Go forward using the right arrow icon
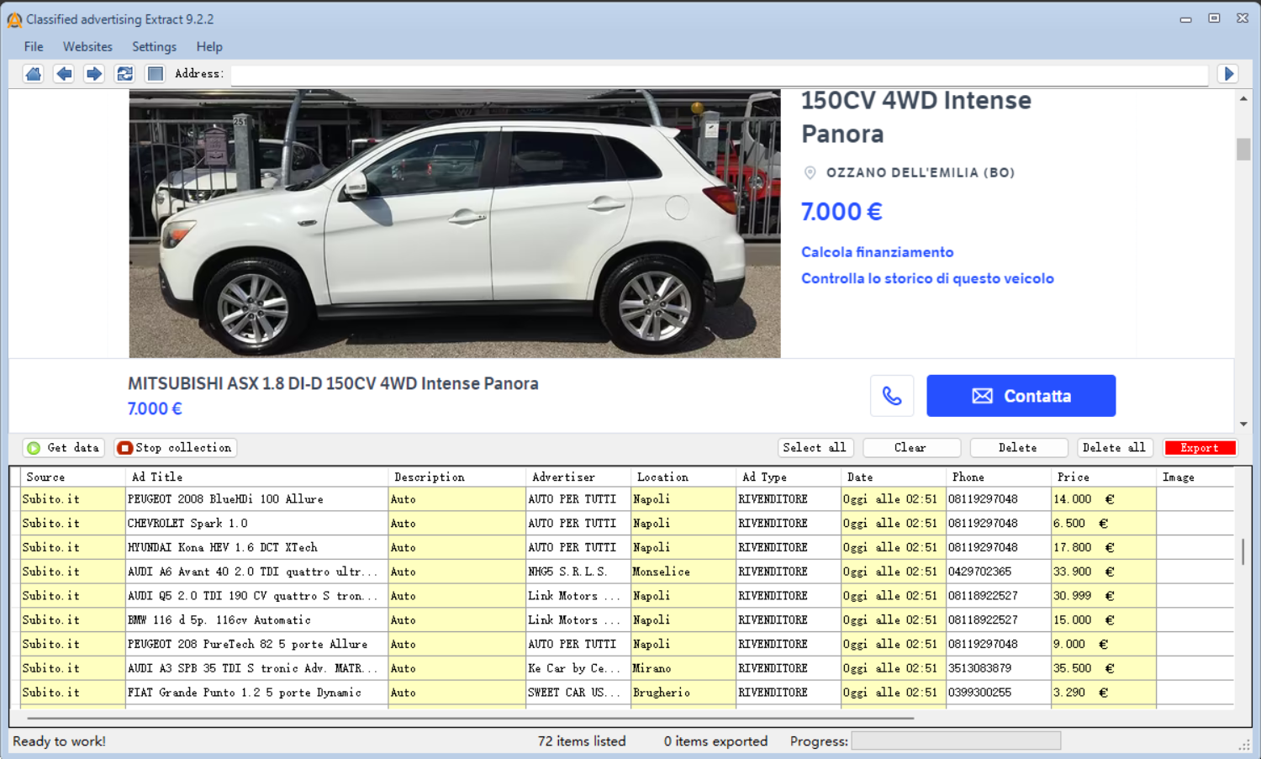1261x759 pixels. pyautogui.click(x=94, y=74)
